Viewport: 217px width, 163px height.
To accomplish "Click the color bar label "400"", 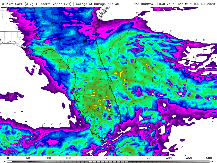I will point(169,158).
